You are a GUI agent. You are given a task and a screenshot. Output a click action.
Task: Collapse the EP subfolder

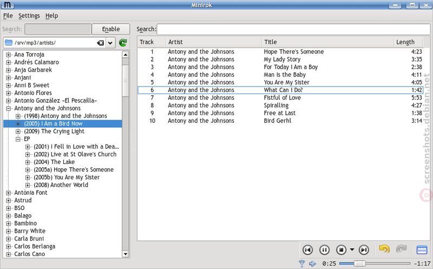18,139
